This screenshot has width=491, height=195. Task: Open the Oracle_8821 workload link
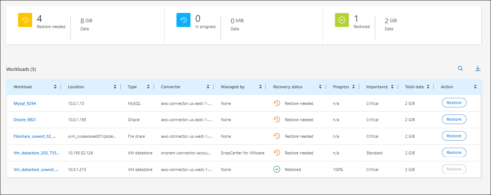[25, 120]
